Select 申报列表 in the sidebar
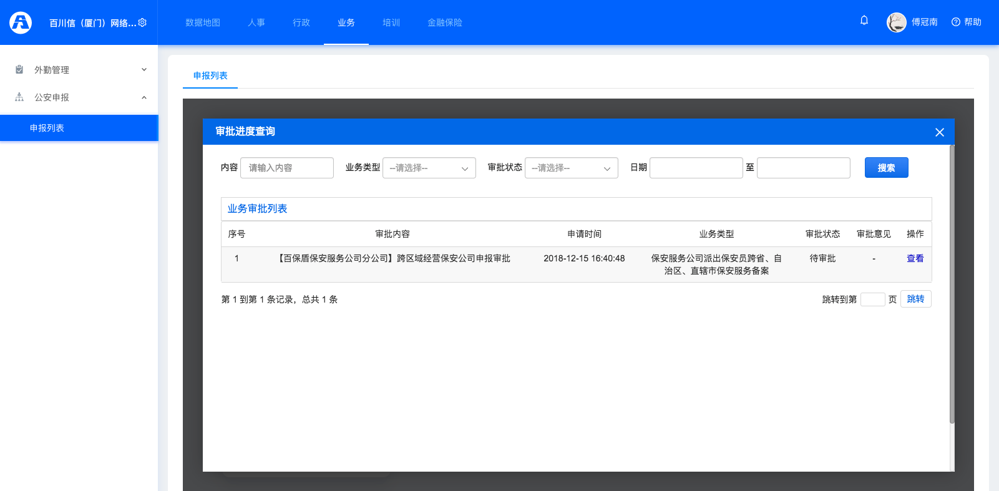Viewport: 999px width, 491px height. click(x=47, y=128)
